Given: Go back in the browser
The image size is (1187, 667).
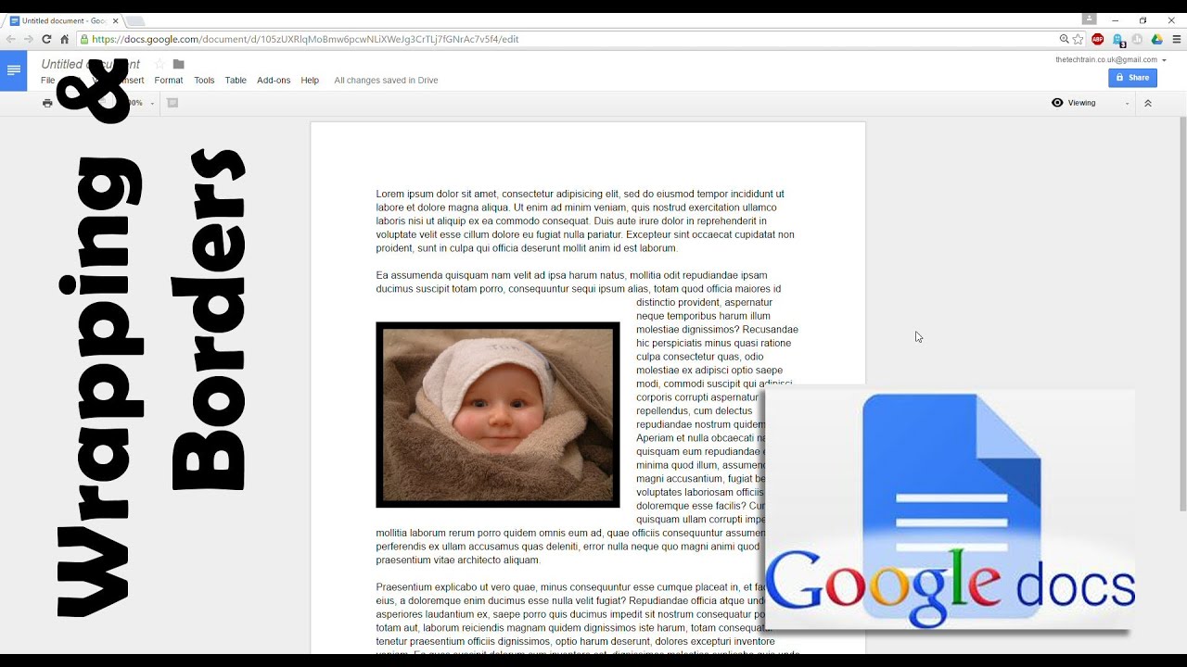Looking at the screenshot, I should pyautogui.click(x=11, y=39).
